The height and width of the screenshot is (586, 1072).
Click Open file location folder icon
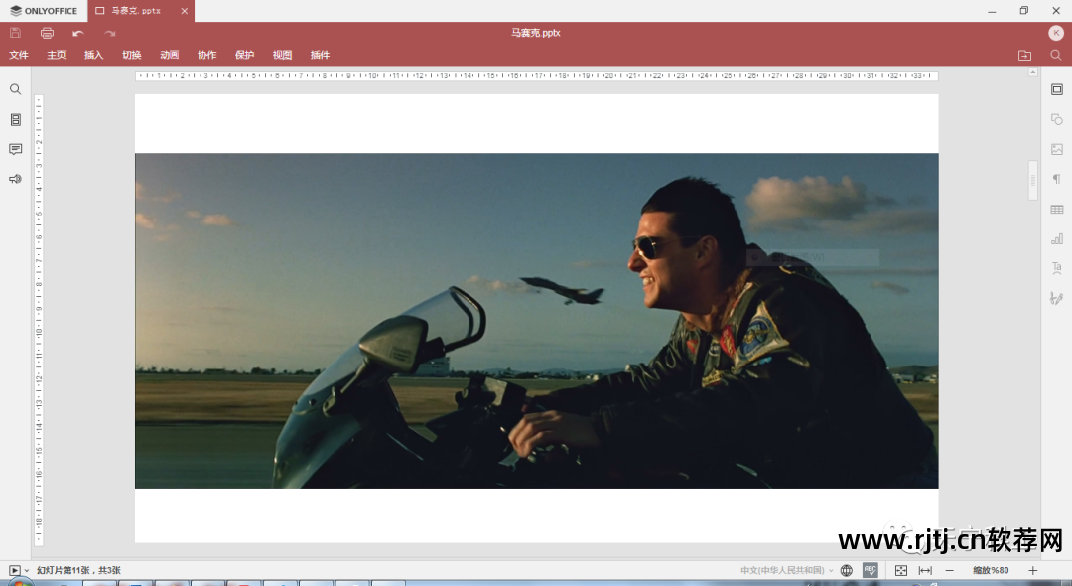(x=1024, y=55)
